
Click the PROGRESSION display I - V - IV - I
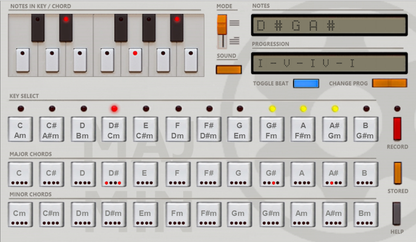pyautogui.click(x=329, y=63)
